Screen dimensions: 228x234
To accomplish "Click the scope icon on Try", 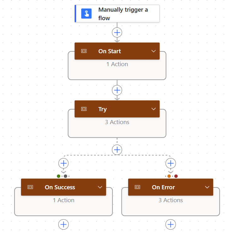I will [x=84, y=109].
